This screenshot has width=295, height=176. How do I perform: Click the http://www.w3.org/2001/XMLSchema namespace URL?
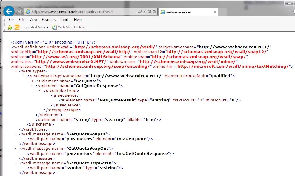[76, 57]
